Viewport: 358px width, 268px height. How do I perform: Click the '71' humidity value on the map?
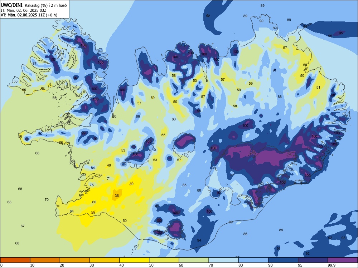(109, 178)
